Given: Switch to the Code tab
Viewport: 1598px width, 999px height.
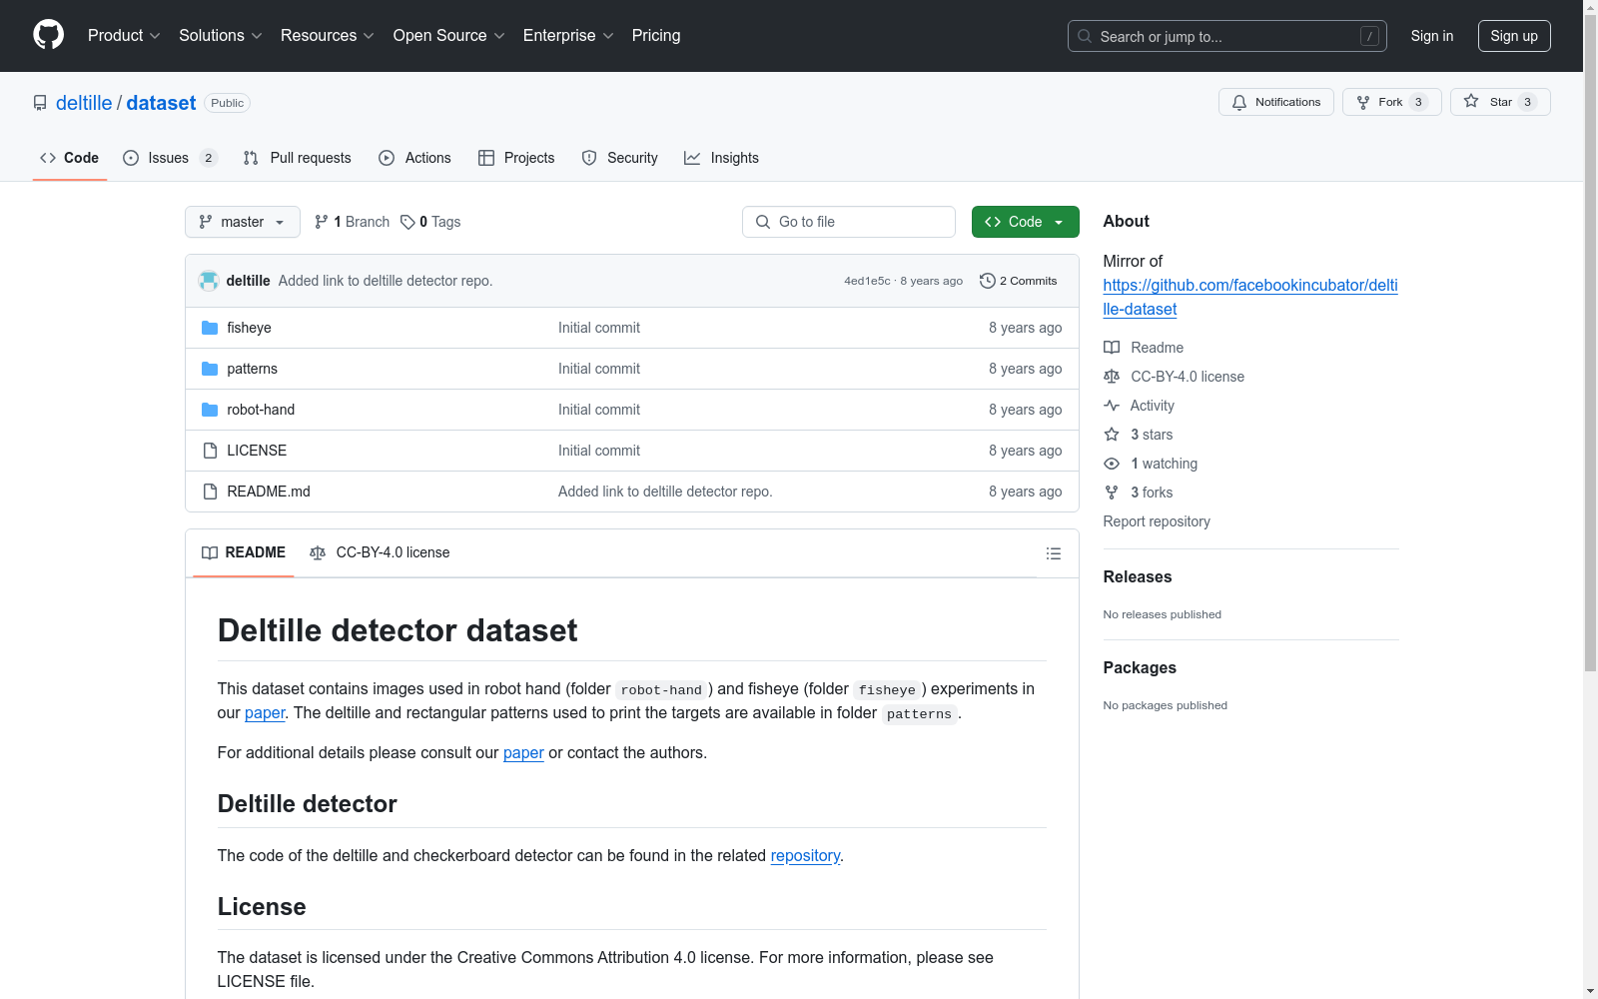Looking at the screenshot, I should click(69, 158).
